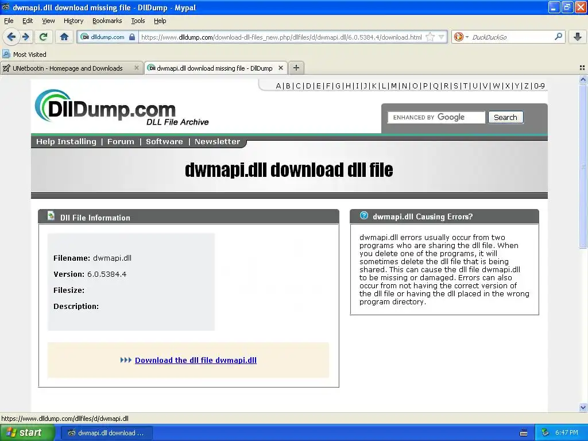
Task: Open the Forum link
Action: point(121,142)
